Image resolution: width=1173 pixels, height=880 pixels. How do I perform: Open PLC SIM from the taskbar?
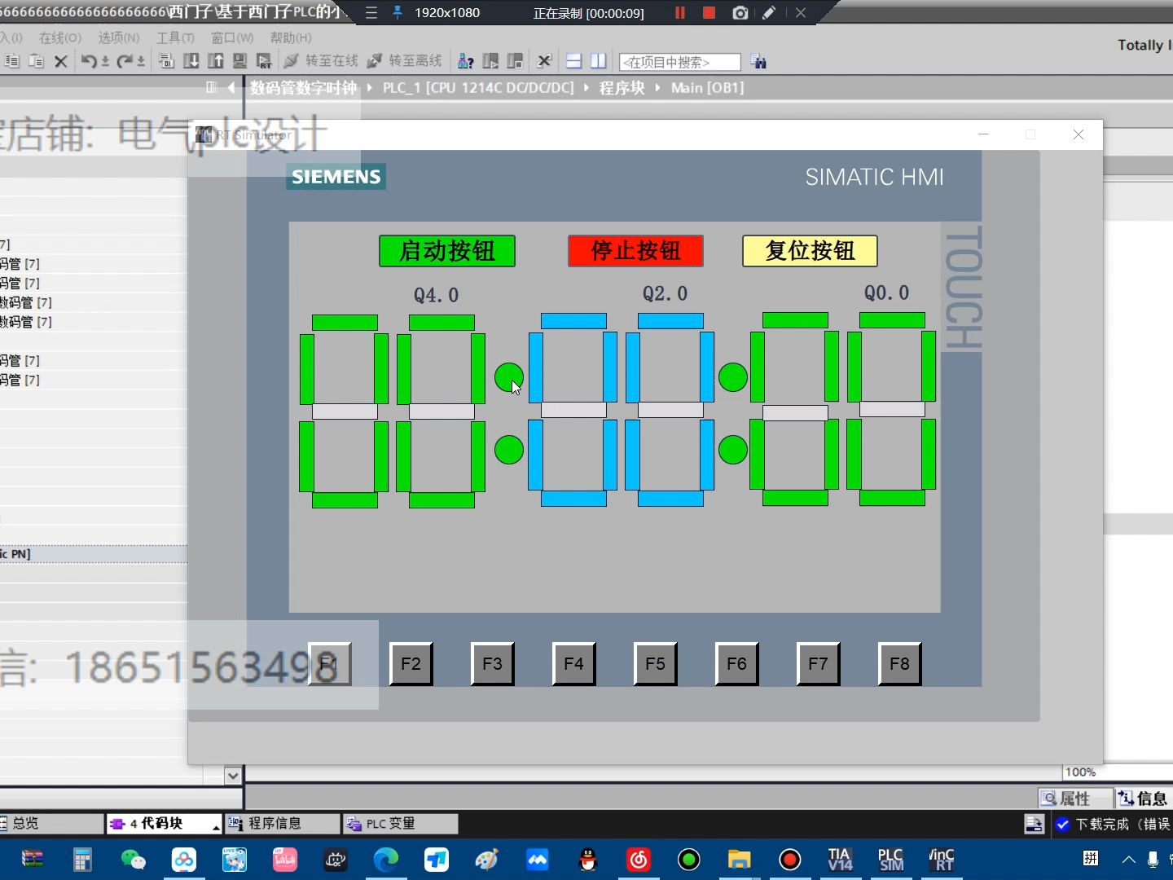click(890, 860)
